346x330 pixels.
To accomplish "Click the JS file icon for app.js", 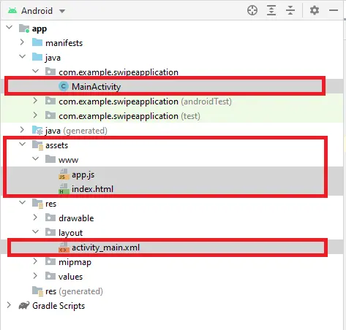I will 64,174.
